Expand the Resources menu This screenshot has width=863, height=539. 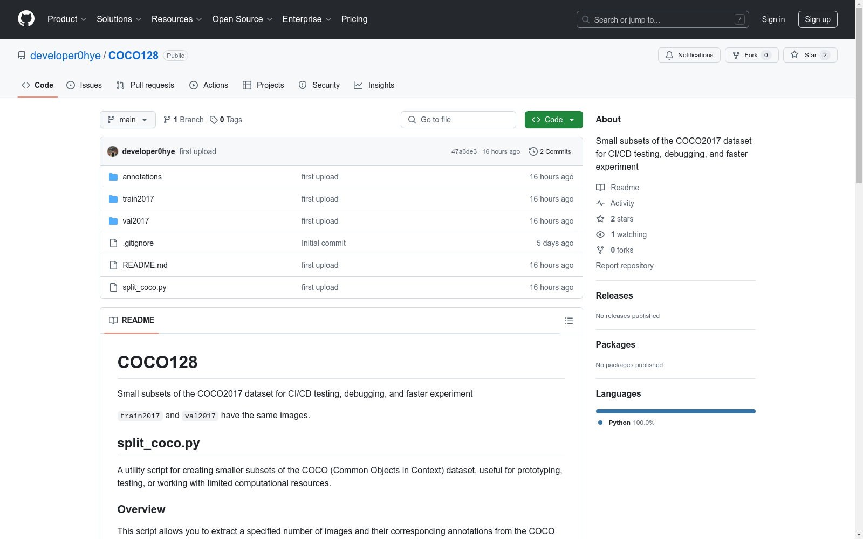tap(177, 19)
